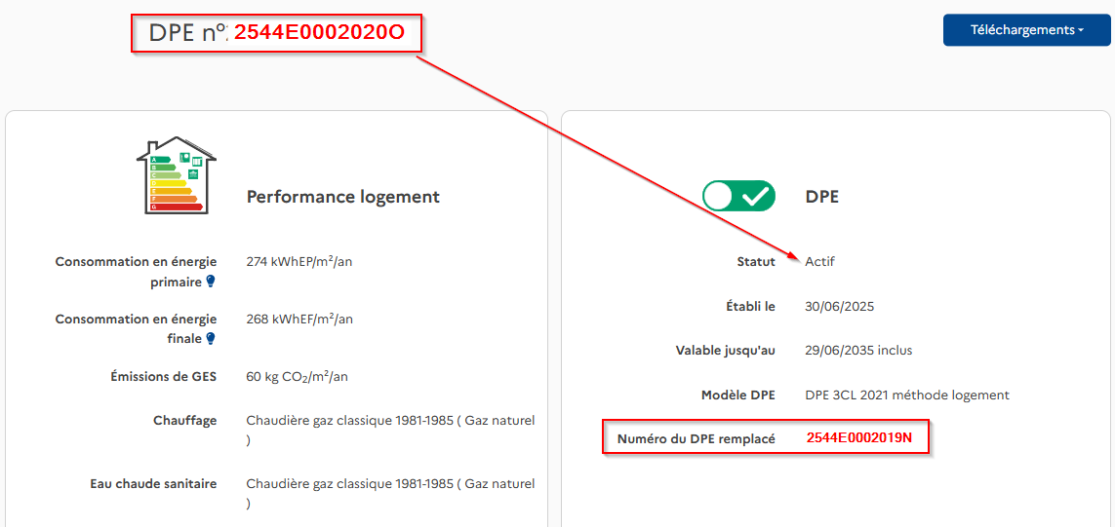Click the Modèle DPE label
This screenshot has width=1115, height=527.
pyautogui.click(x=737, y=395)
